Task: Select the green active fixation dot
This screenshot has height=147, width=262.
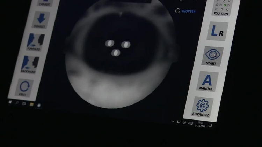Action: coord(225,5)
